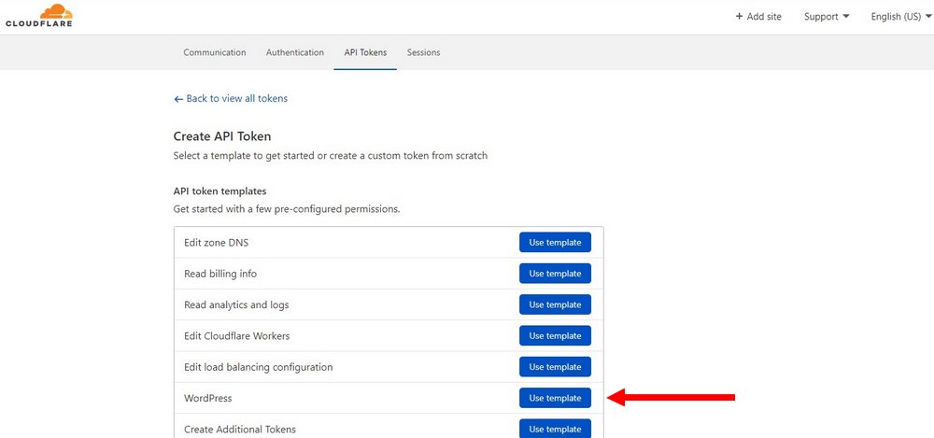Click the 'Create API Token' heading

tap(222, 136)
